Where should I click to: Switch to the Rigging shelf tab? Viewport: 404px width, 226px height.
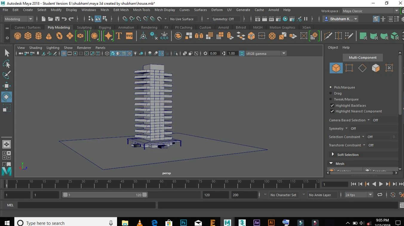pyautogui.click(x=105, y=27)
